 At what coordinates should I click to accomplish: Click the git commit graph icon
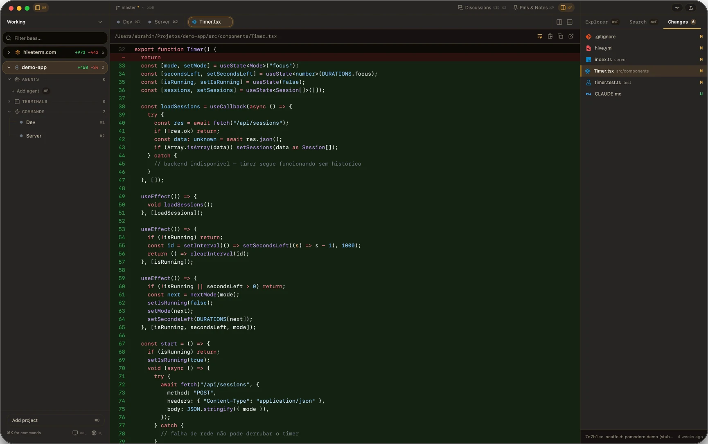click(x=677, y=8)
